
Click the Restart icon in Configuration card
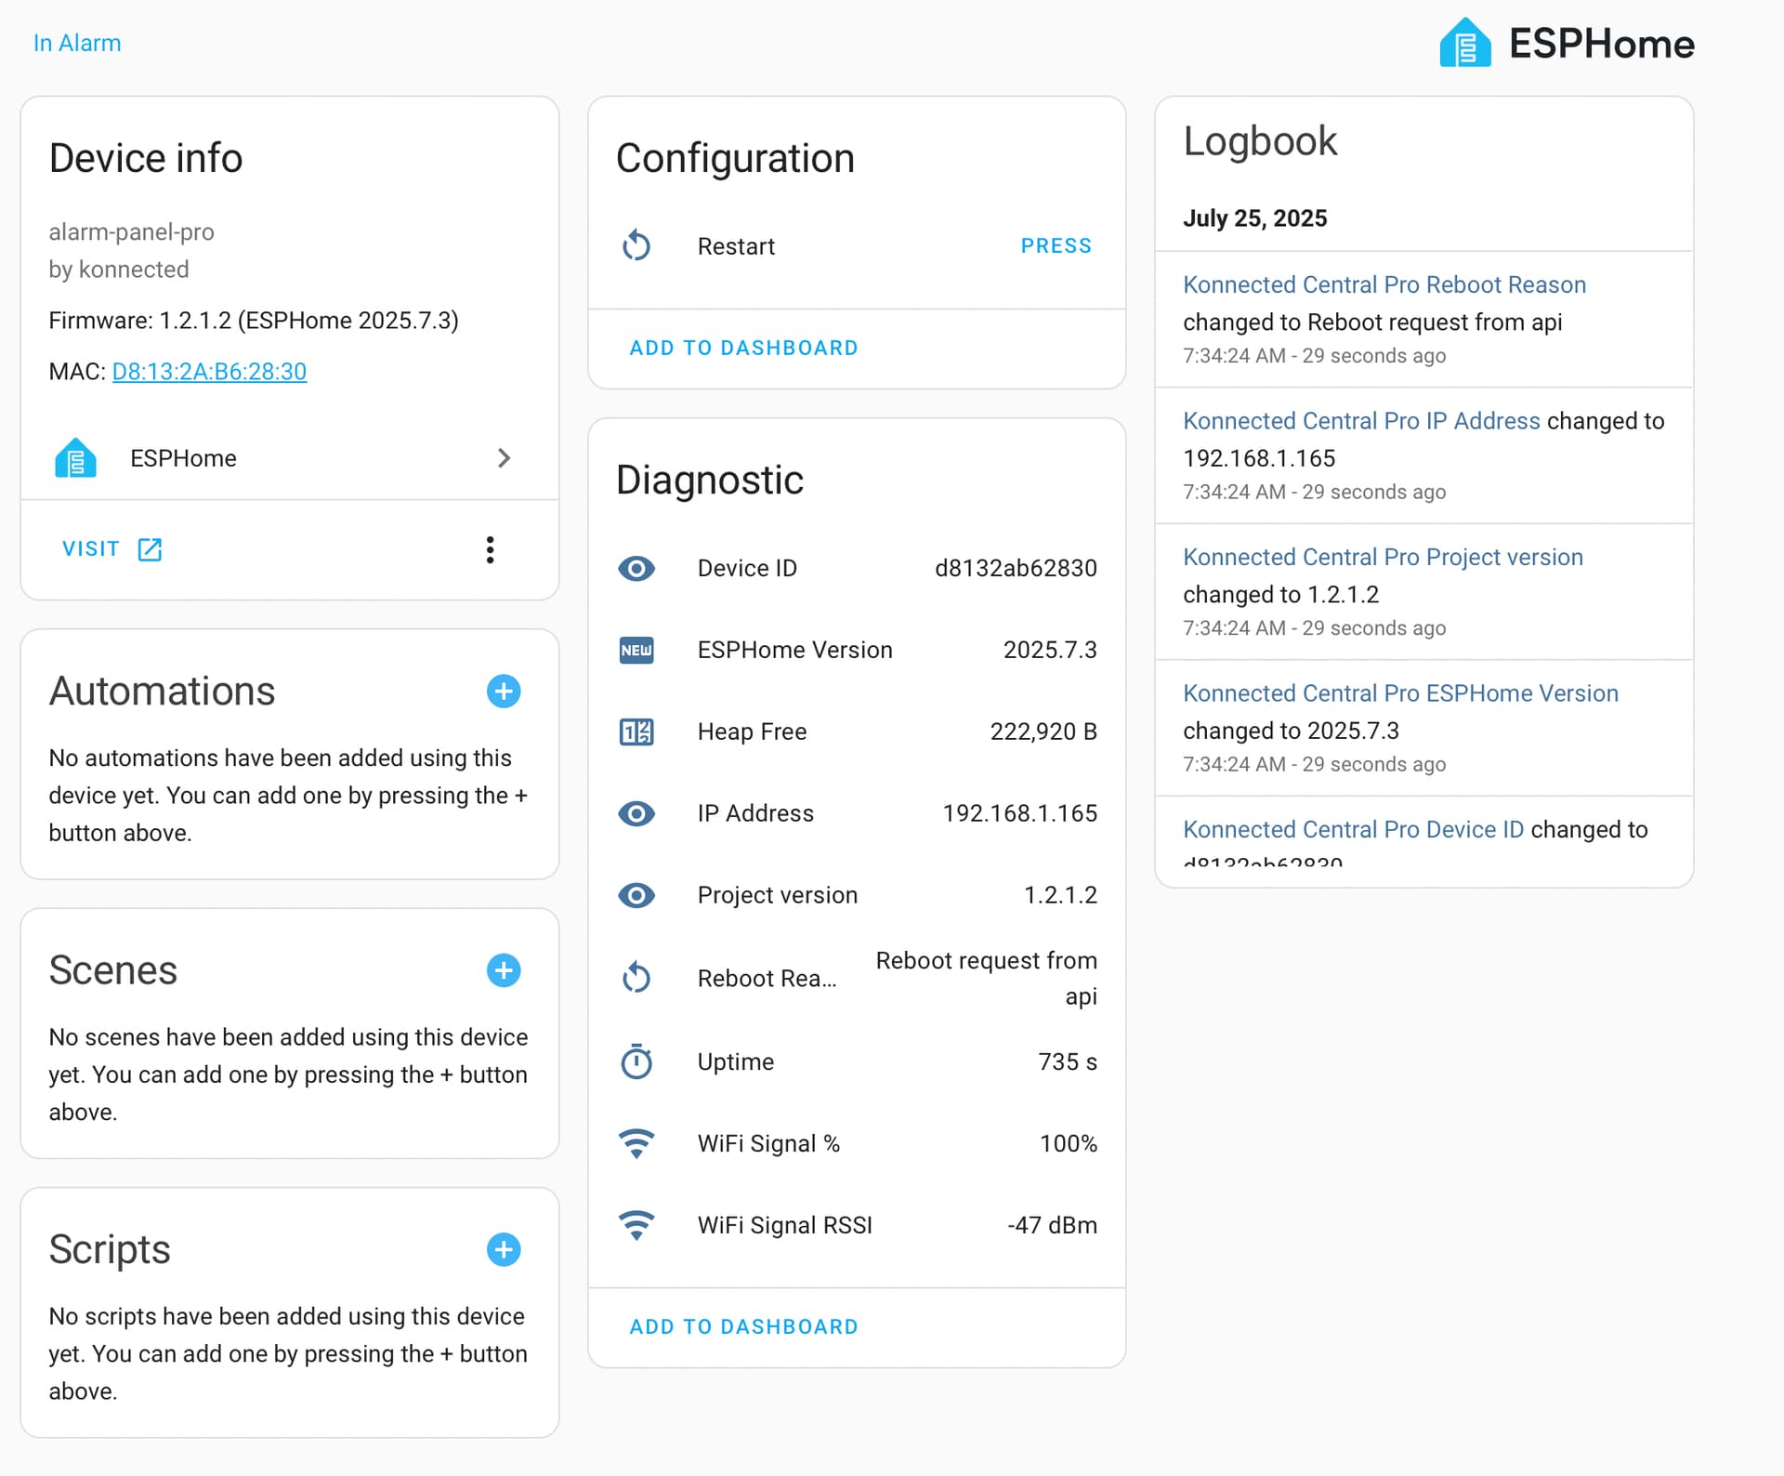[636, 245]
